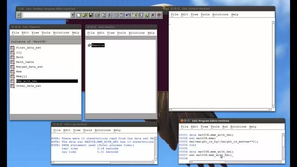Click code line 00004 run statement

click(193, 145)
